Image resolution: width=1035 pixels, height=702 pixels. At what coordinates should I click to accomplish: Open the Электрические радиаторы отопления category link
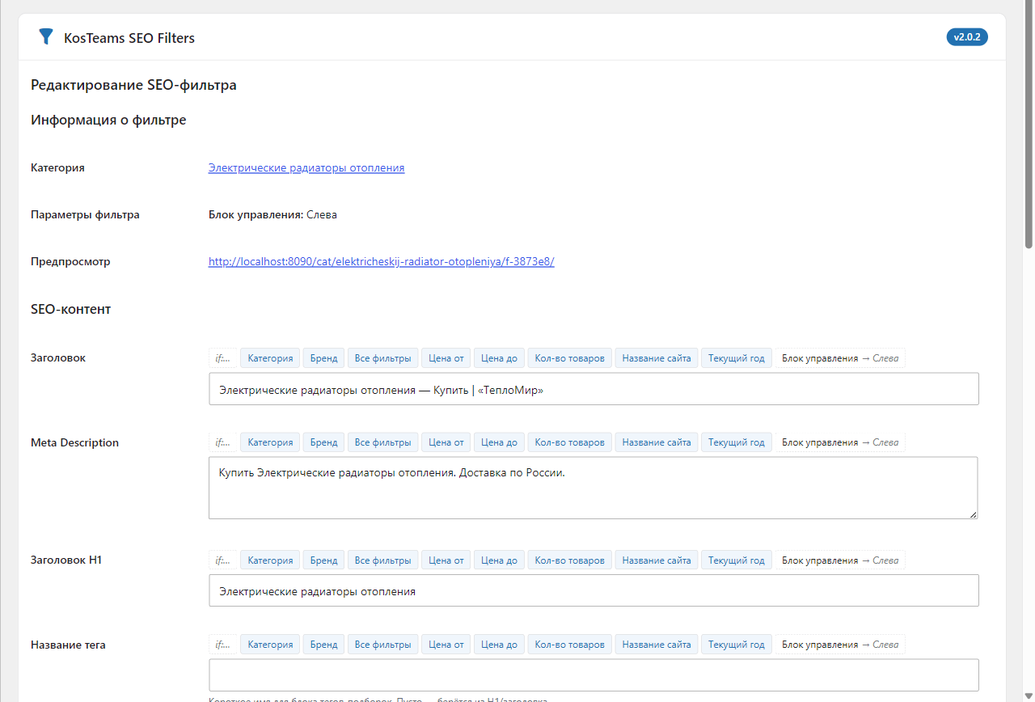(306, 167)
